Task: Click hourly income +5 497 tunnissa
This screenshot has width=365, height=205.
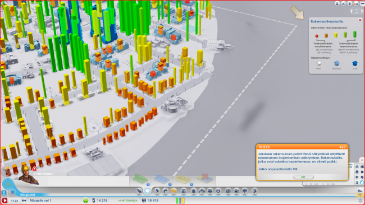Action: pyautogui.click(x=127, y=201)
